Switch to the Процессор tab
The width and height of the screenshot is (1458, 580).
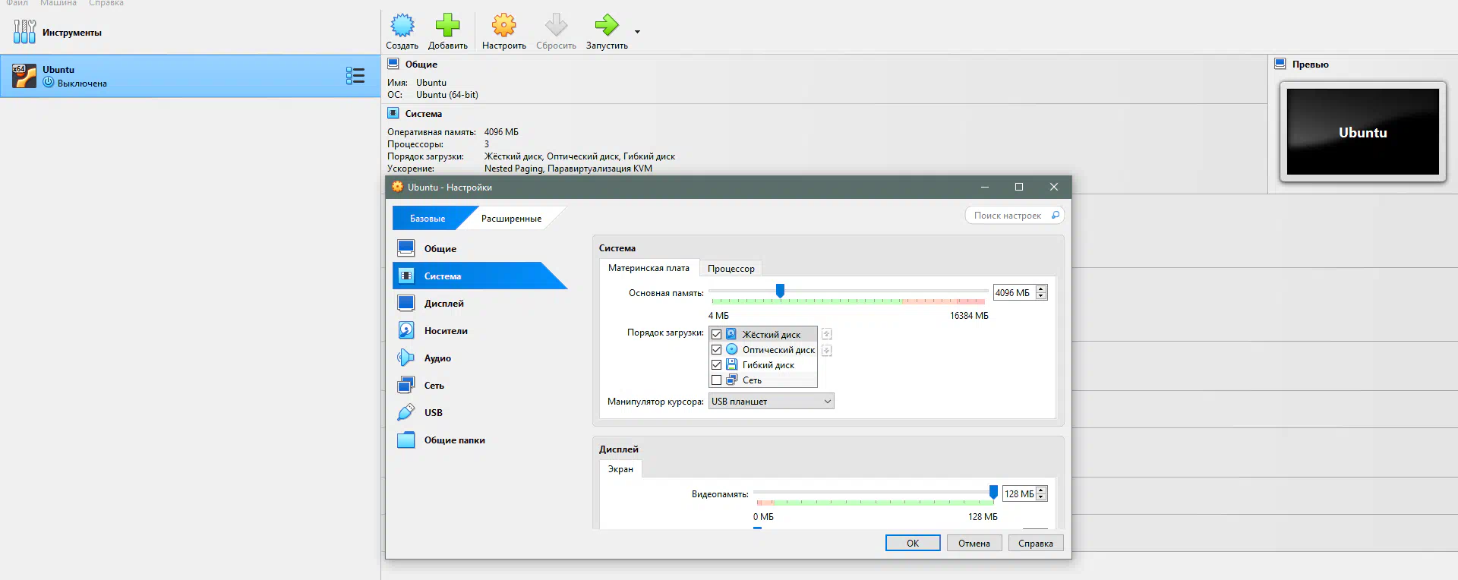coord(731,268)
